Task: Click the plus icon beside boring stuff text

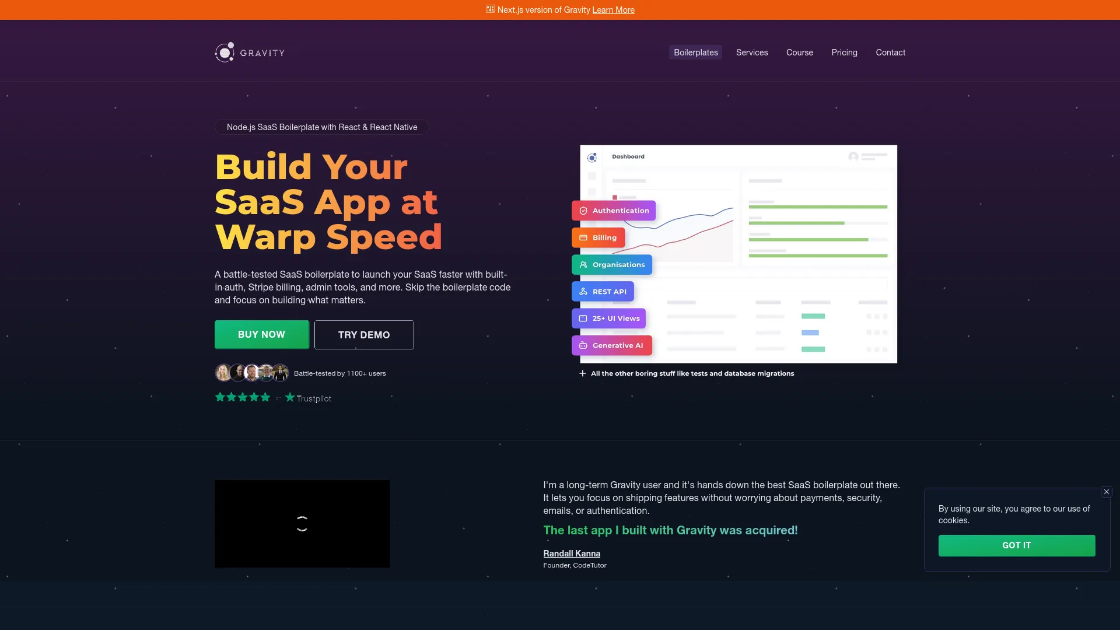Action: click(x=582, y=373)
